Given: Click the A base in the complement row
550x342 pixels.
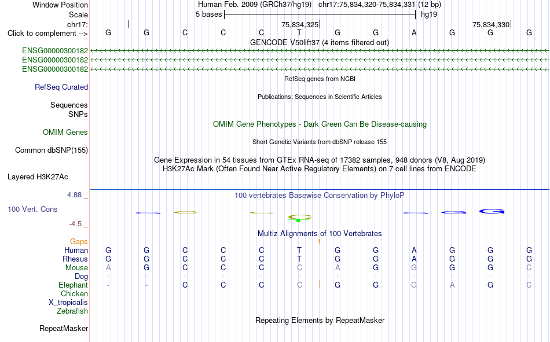Looking at the screenshot, I should click(414, 33).
